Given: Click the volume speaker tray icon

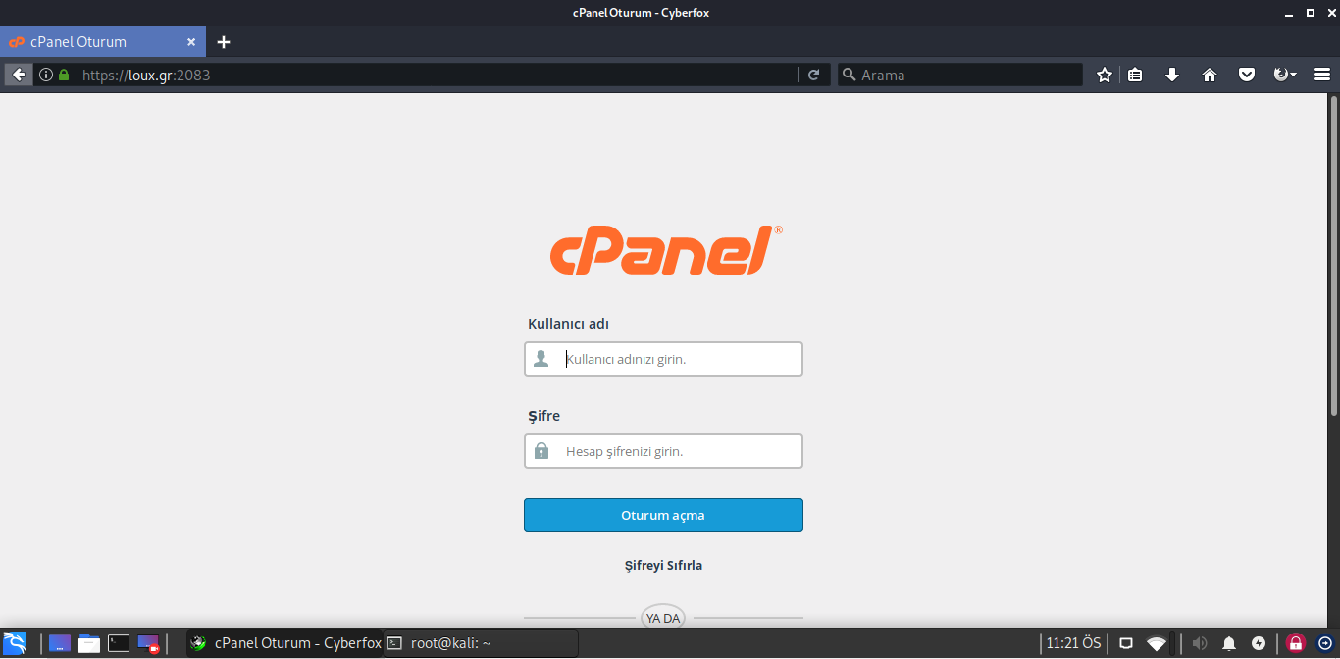Looking at the screenshot, I should pyautogui.click(x=1199, y=643).
